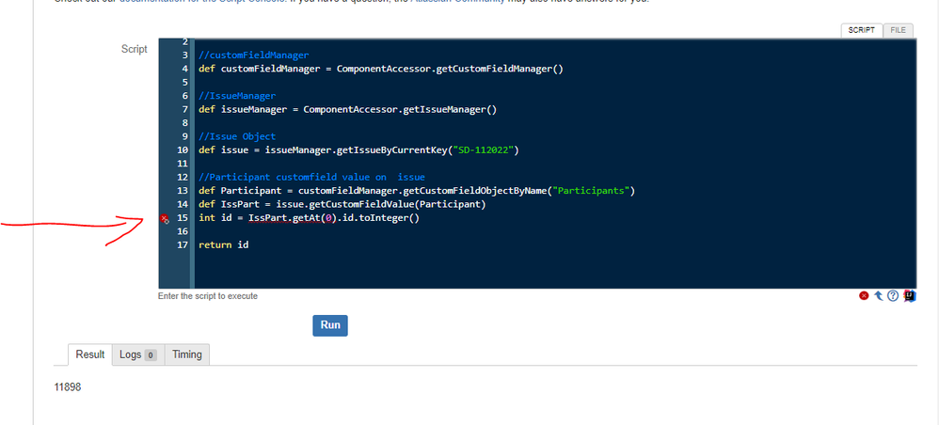Click line number 10 in gutter
The image size is (939, 425).
click(183, 150)
